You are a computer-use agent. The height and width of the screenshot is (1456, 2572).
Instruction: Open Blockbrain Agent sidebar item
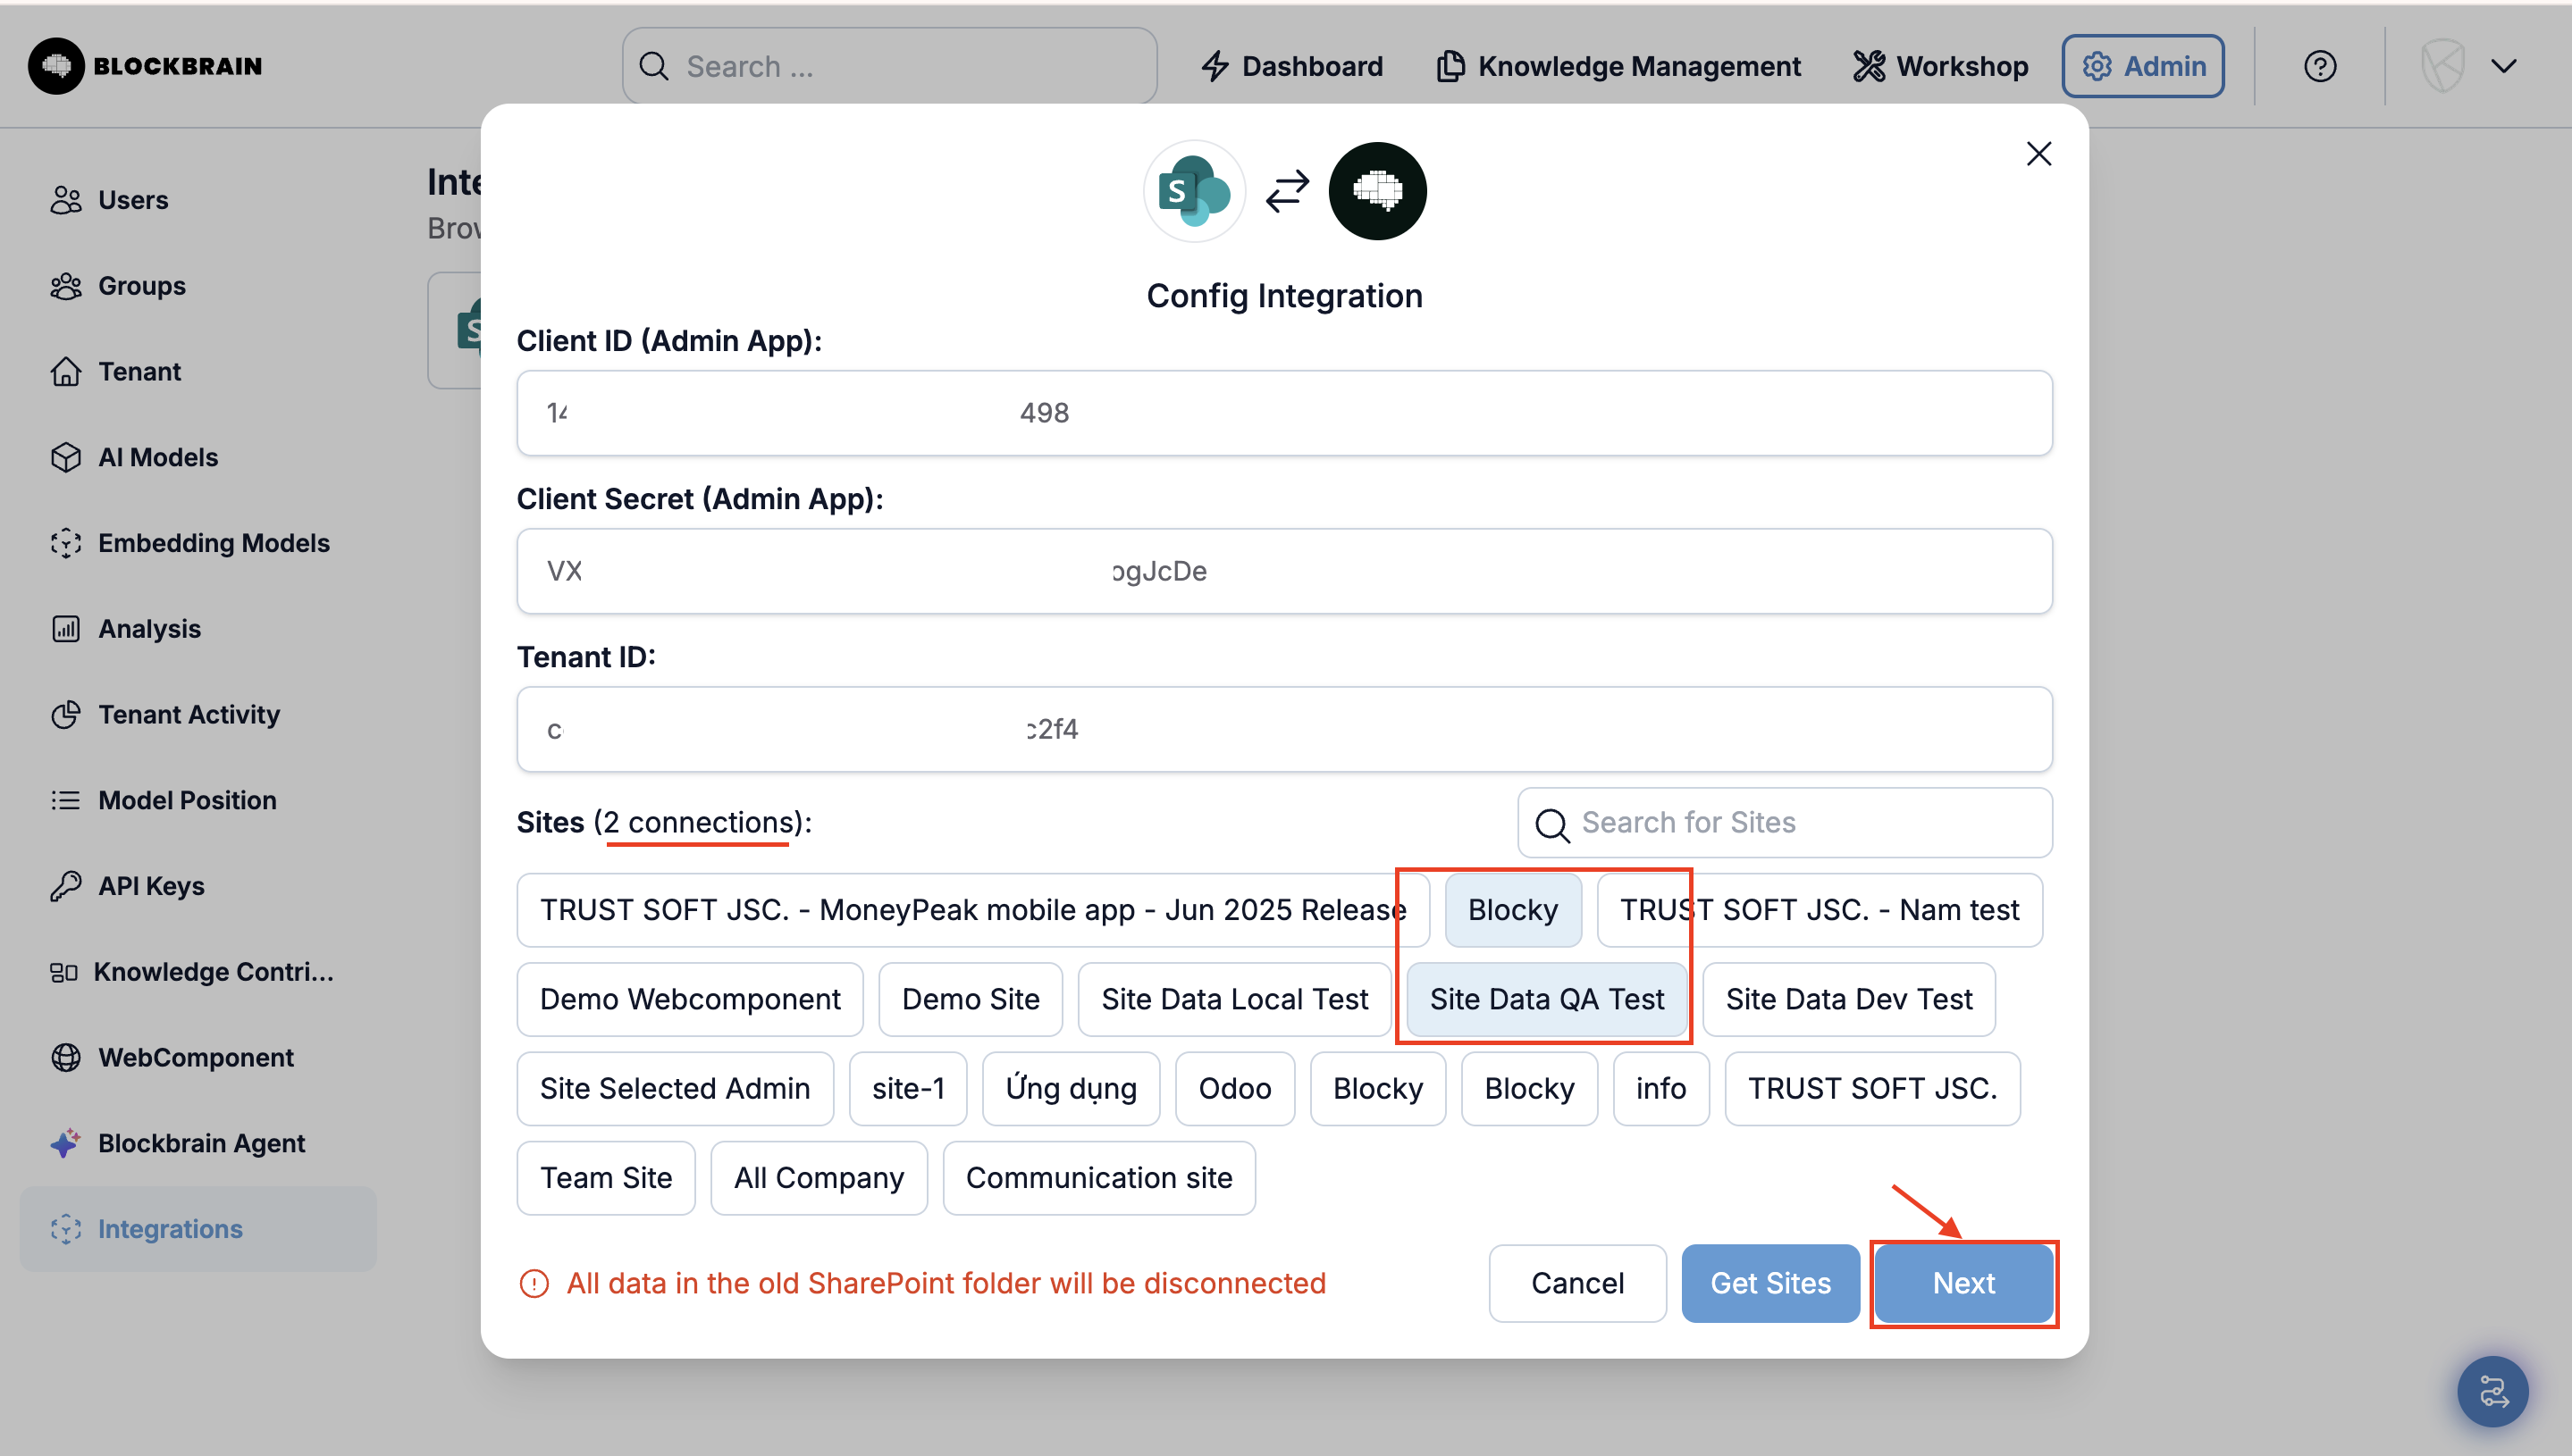point(198,1143)
